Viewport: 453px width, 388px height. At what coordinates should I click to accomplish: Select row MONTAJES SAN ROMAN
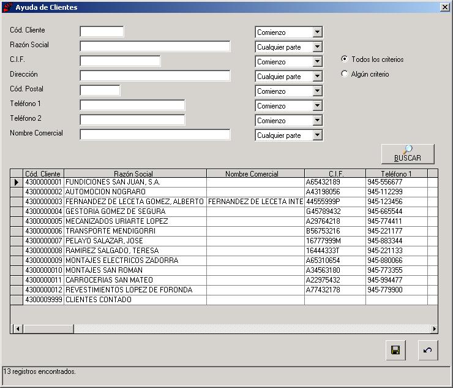(225, 270)
